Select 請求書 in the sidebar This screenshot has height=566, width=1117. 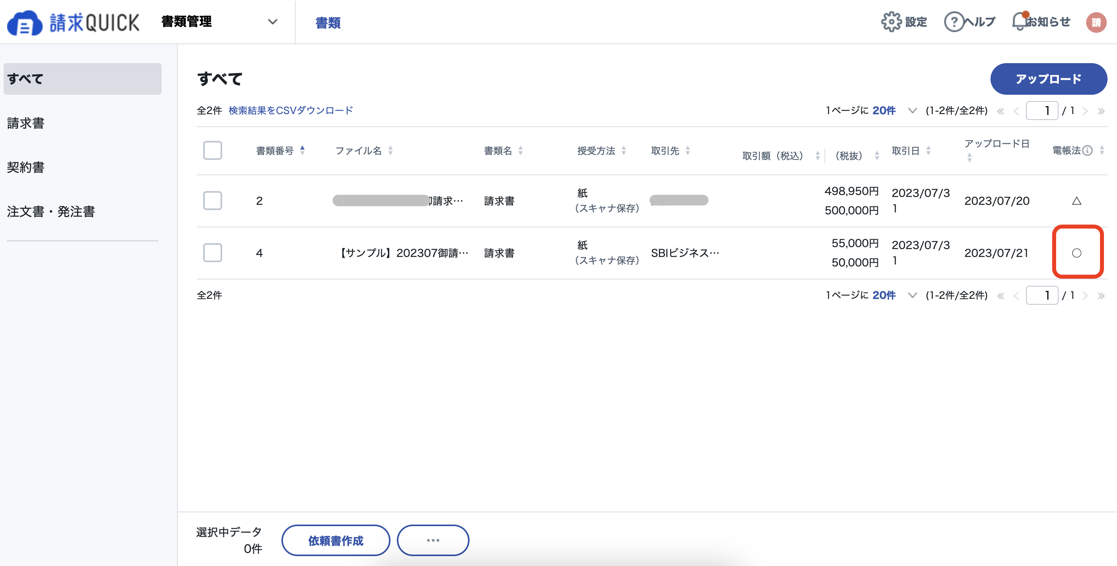[x=26, y=124]
